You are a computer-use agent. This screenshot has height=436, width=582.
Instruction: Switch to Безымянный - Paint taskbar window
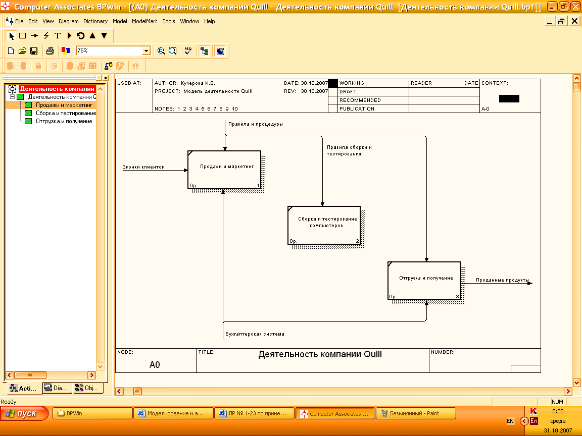tap(416, 413)
